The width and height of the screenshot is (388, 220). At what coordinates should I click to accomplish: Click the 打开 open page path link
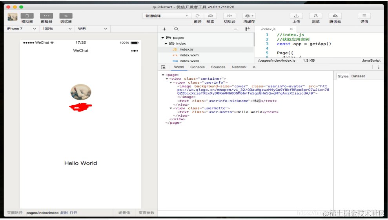[x=73, y=213]
